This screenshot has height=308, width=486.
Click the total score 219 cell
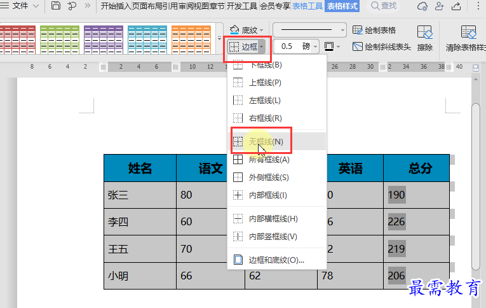[x=416, y=249]
